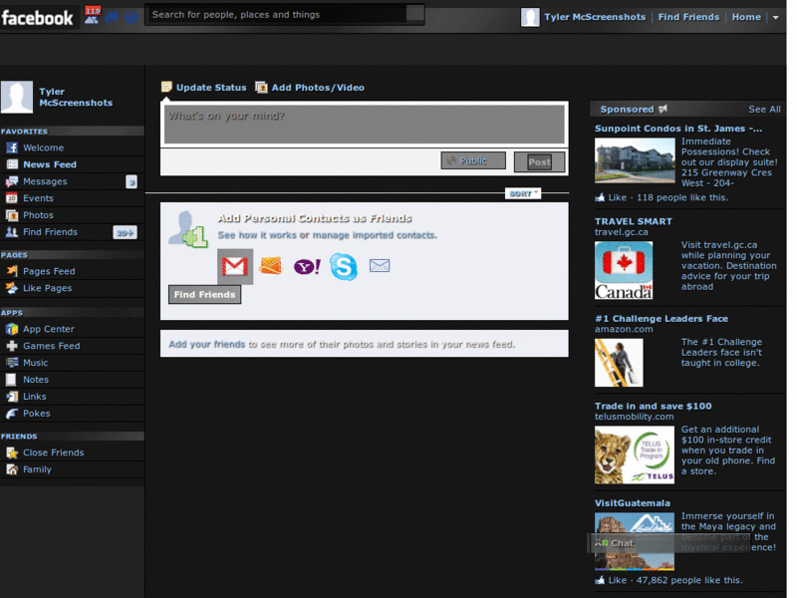Click the Photos icon in sidebar
Image resolution: width=797 pixels, height=598 pixels.
click(12, 215)
